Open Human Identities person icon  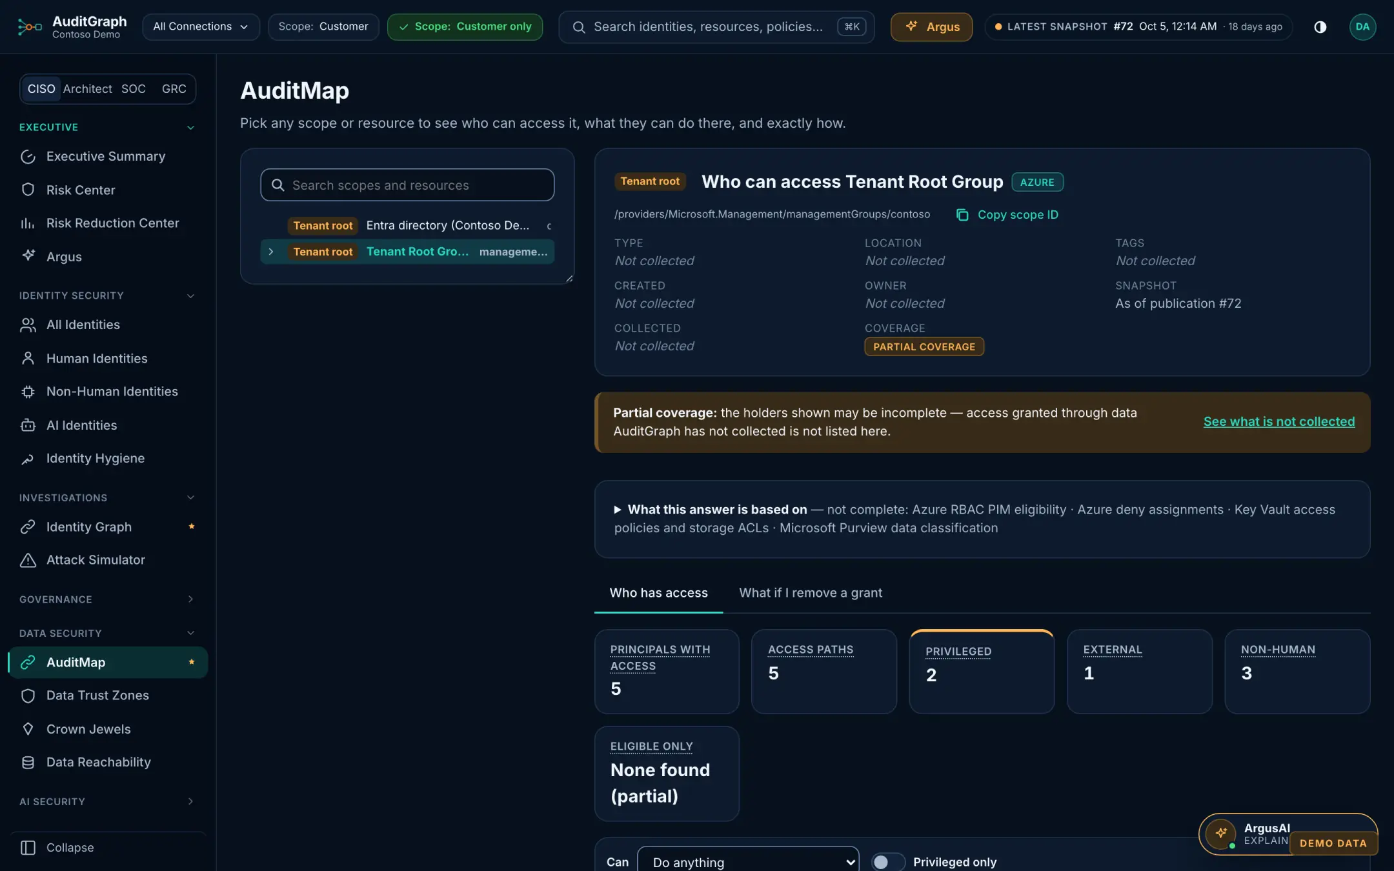[x=28, y=358]
